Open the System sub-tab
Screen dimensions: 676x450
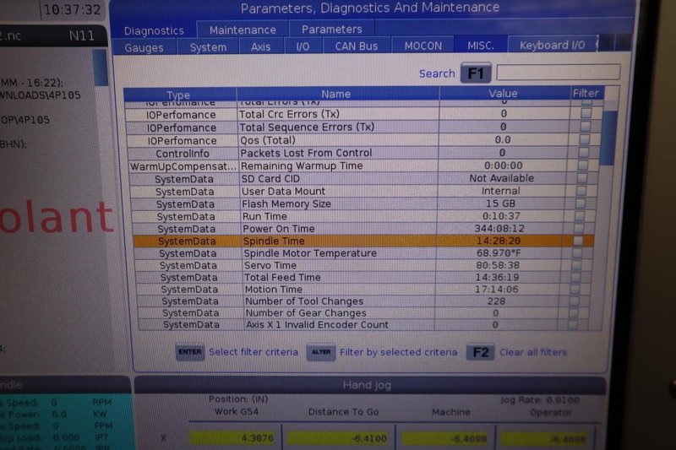click(208, 47)
